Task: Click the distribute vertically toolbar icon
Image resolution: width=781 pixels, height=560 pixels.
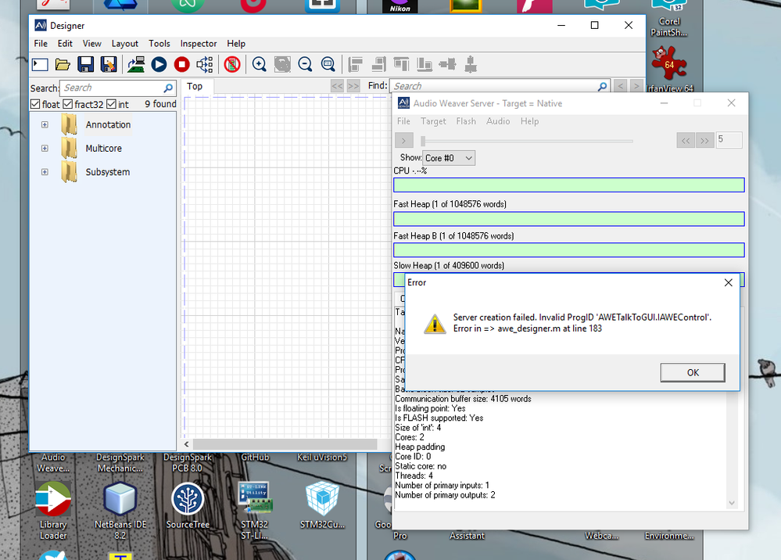Action: (x=471, y=64)
